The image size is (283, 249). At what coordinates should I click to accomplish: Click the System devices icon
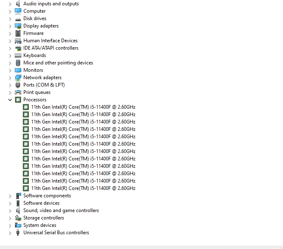click(18, 225)
